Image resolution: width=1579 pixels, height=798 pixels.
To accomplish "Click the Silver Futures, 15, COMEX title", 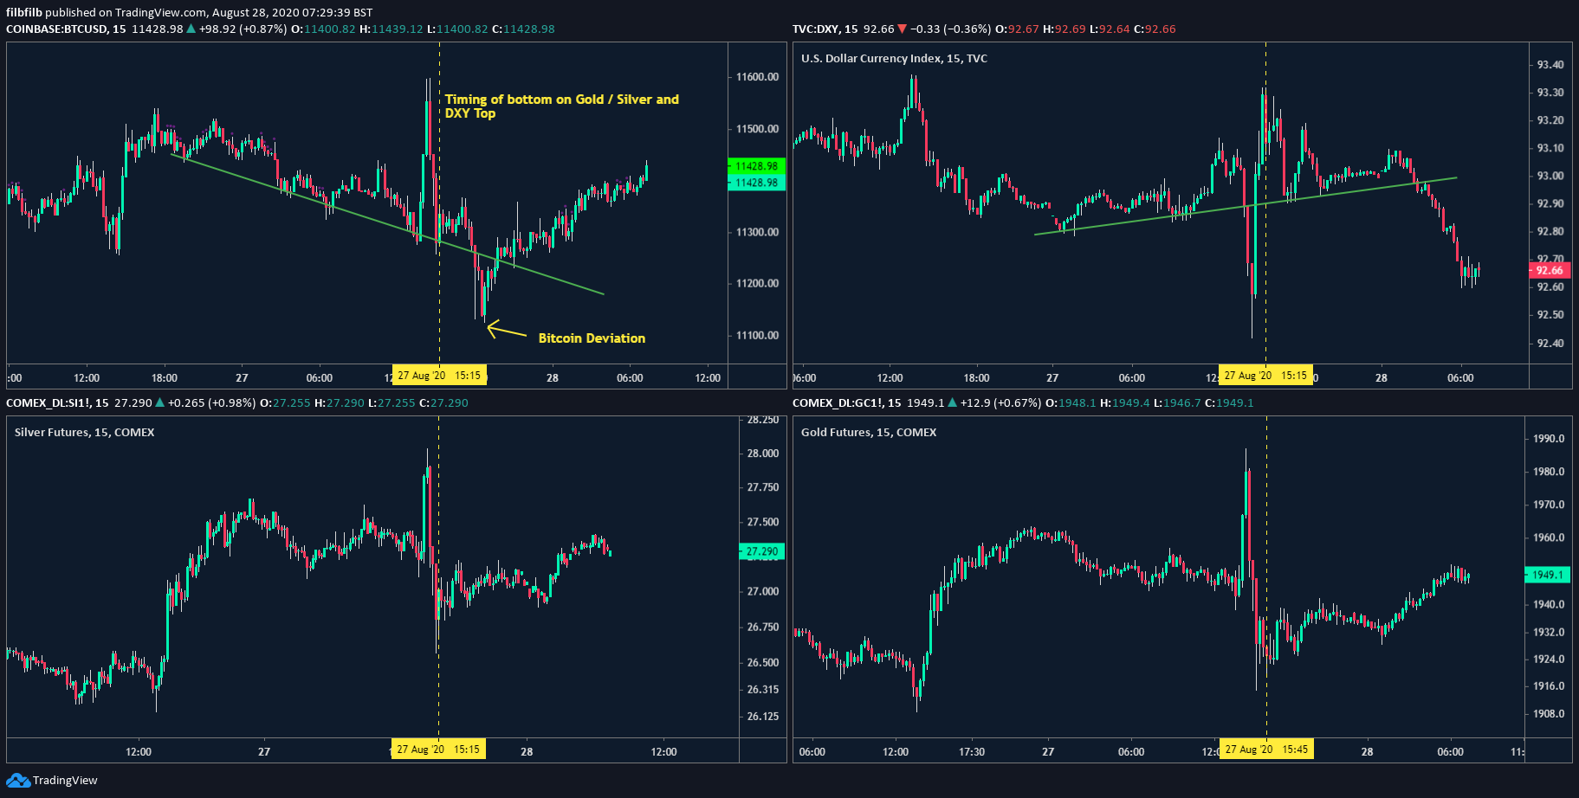I will click(x=84, y=432).
